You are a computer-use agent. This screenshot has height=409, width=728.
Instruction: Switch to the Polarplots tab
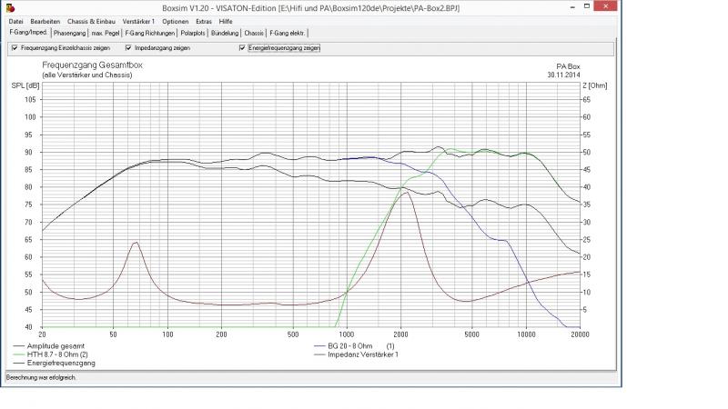193,33
